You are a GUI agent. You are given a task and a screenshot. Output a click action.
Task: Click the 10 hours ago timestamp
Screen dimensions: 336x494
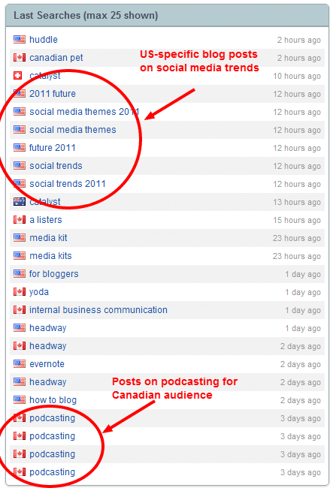(x=297, y=76)
